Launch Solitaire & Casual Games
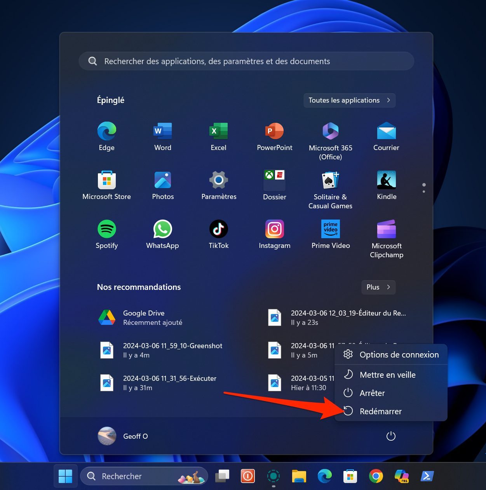 coord(331,190)
